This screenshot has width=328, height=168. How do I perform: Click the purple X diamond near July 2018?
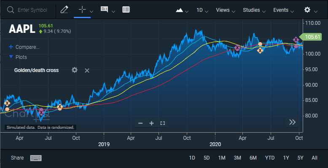[x=41, y=113]
